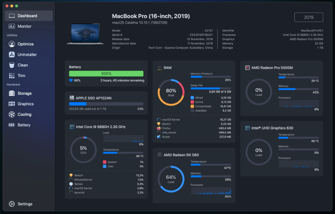Click the gray Available memory swatch

coord(192,111)
